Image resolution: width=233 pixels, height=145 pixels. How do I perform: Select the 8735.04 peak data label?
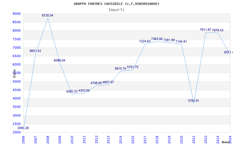(47, 15)
